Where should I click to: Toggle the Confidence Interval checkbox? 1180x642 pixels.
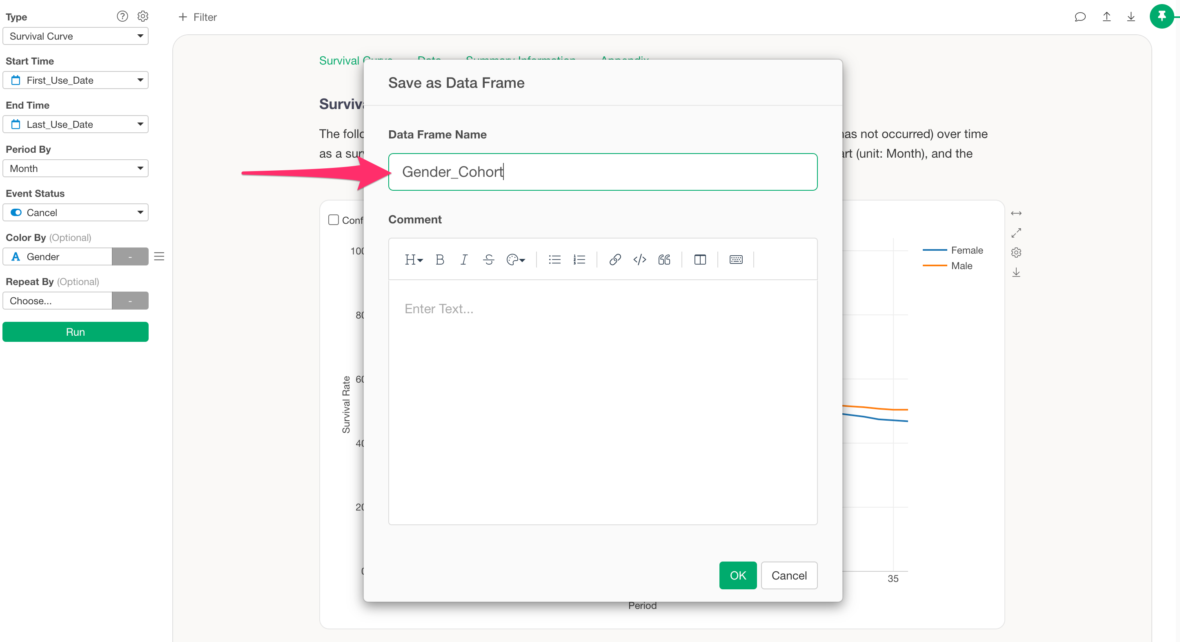pos(334,220)
